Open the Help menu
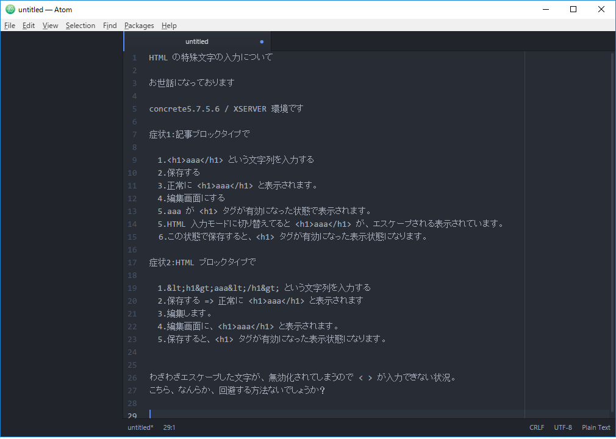This screenshot has height=439, width=616. (x=170, y=26)
